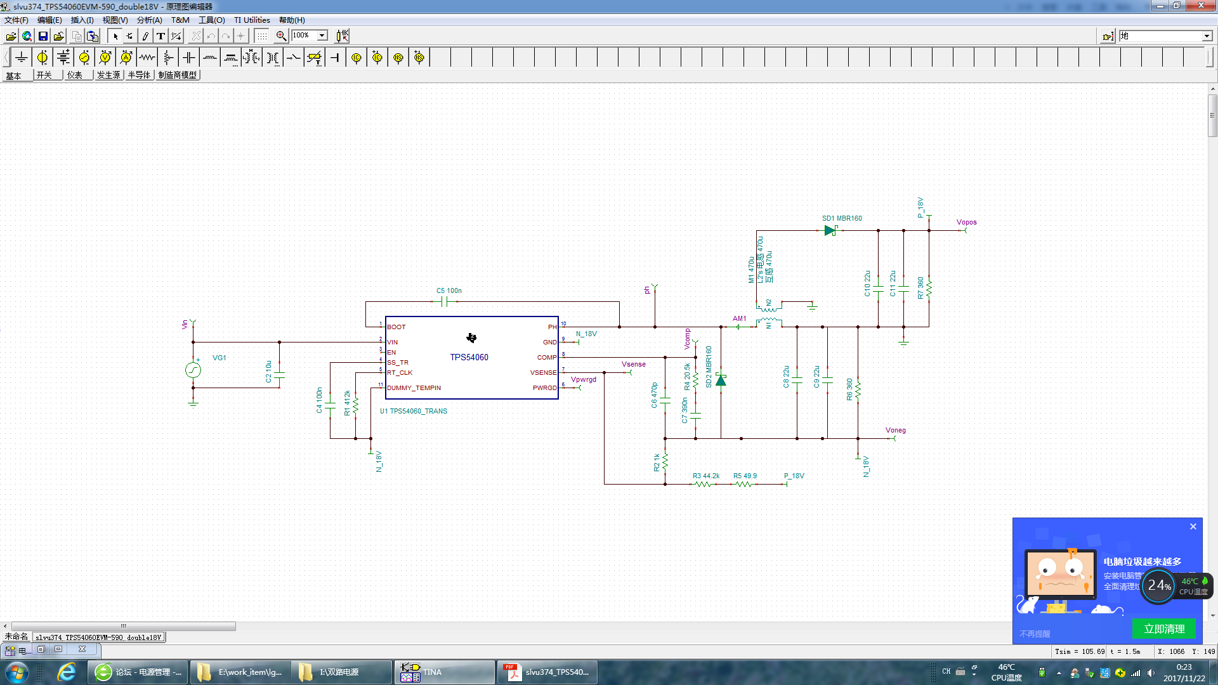Toggle the wire drawing pencil mode
Screen dimensions: 1218x685
click(145, 36)
